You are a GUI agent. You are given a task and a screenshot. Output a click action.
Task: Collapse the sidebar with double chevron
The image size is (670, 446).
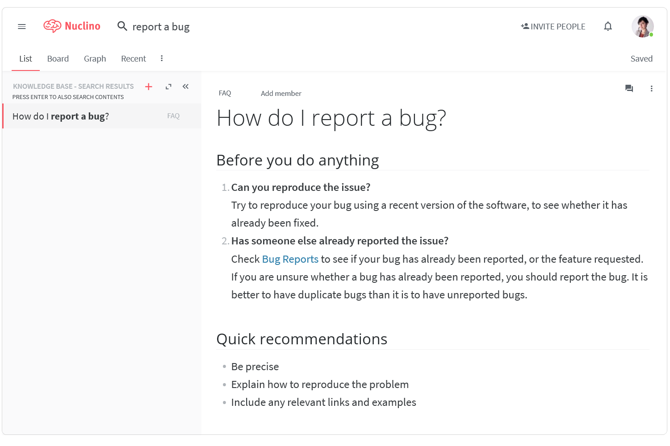coord(185,87)
